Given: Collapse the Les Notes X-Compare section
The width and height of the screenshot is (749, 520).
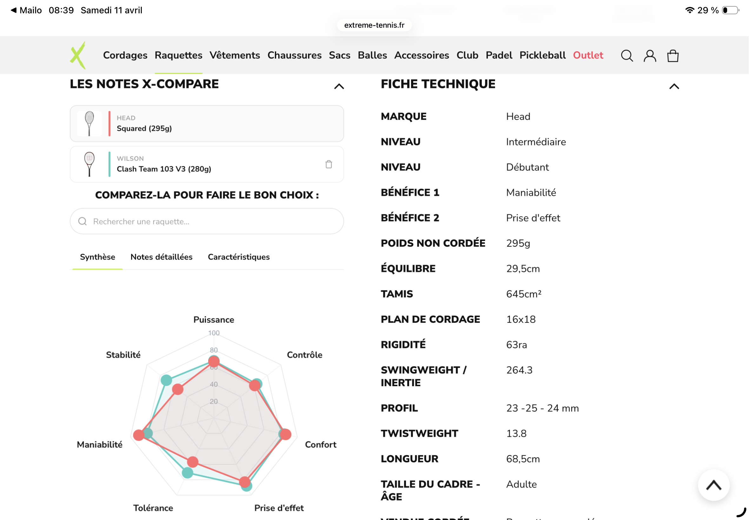Looking at the screenshot, I should coord(339,86).
